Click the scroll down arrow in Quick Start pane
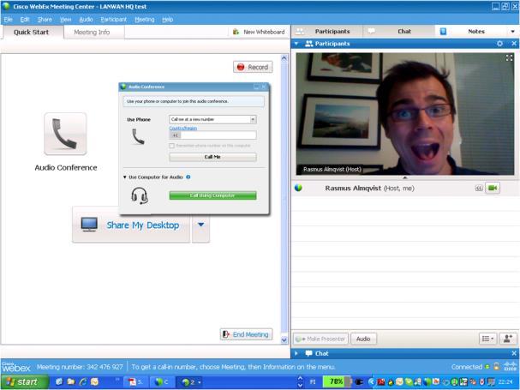 (x=284, y=339)
